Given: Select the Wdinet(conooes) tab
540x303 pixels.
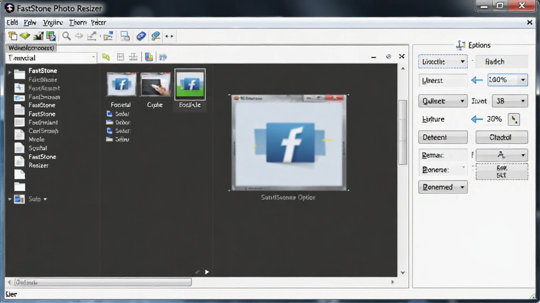Looking at the screenshot, I should pos(31,48).
